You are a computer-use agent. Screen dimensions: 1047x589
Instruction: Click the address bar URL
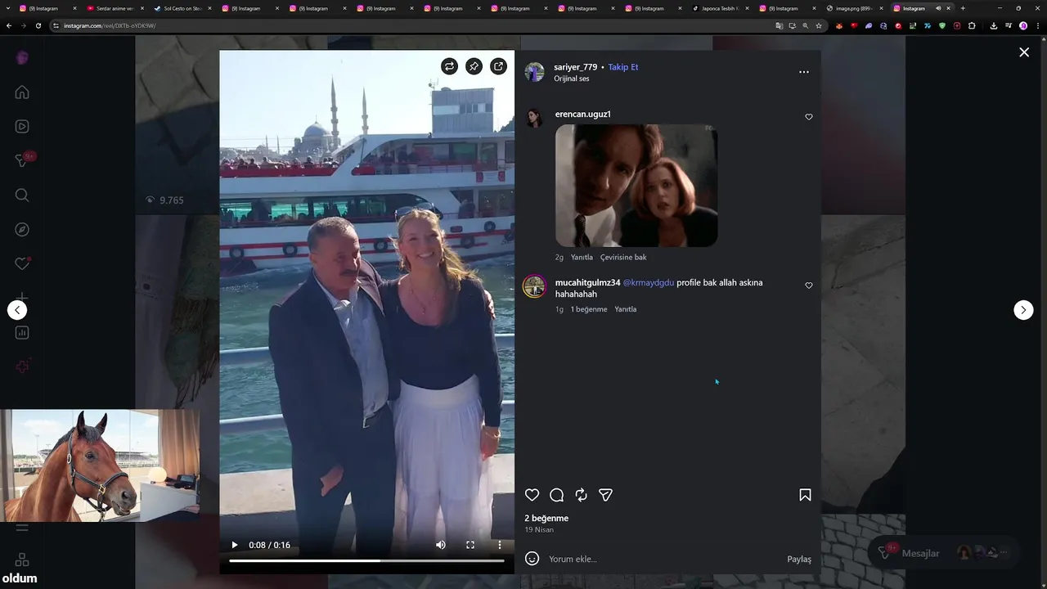pos(110,25)
